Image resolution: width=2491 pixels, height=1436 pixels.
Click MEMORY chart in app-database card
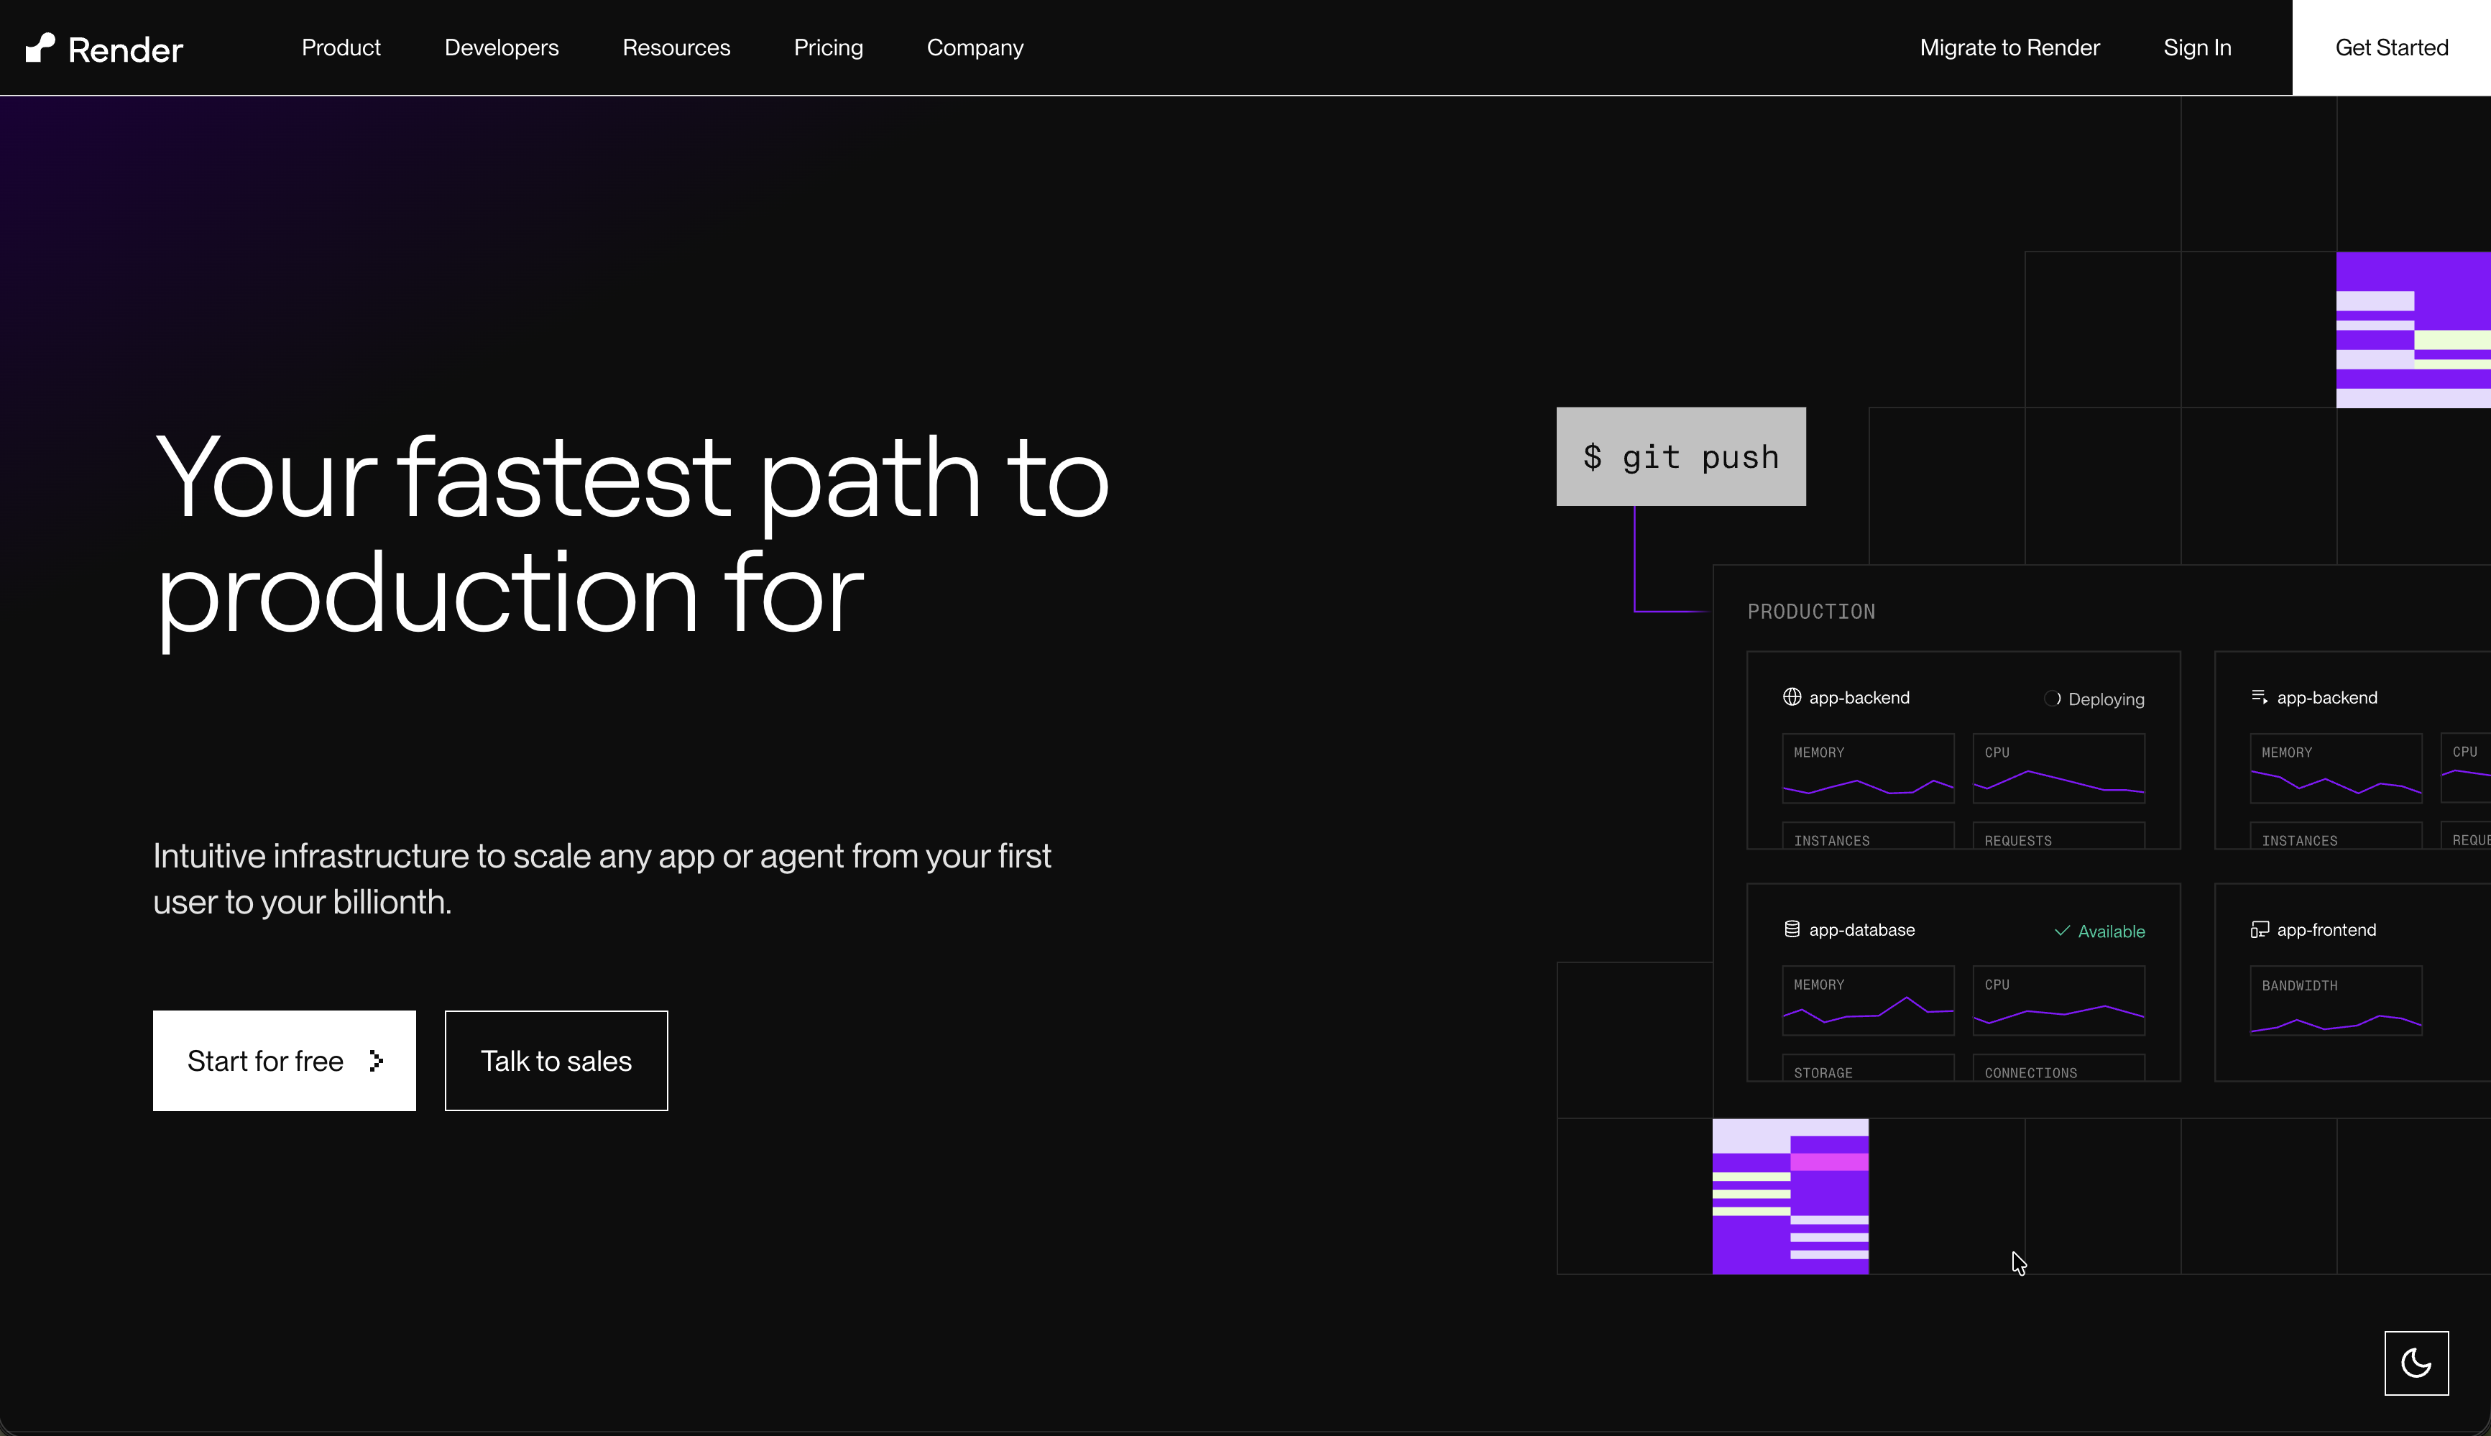pyautogui.click(x=1868, y=1000)
